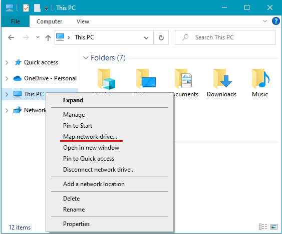Click the search magnifier icon
282x234 pixels.
pos(185,37)
